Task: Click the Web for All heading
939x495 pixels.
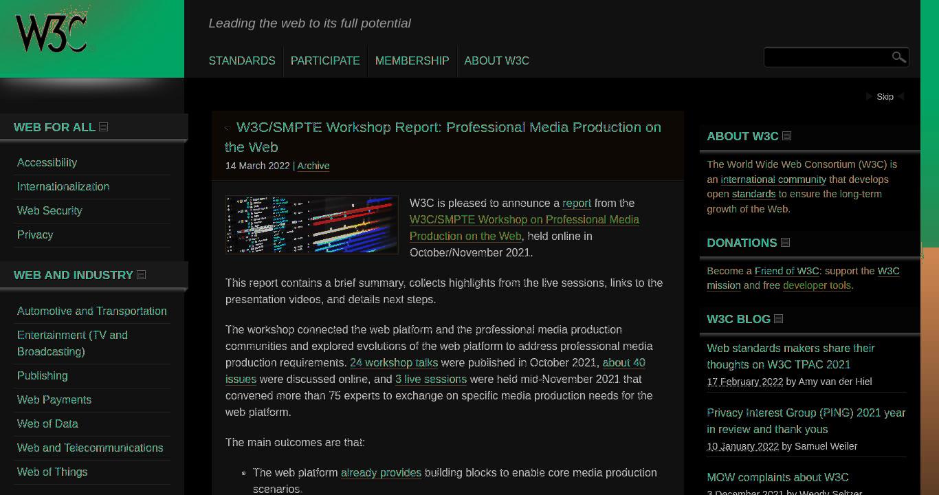Action: pos(54,127)
